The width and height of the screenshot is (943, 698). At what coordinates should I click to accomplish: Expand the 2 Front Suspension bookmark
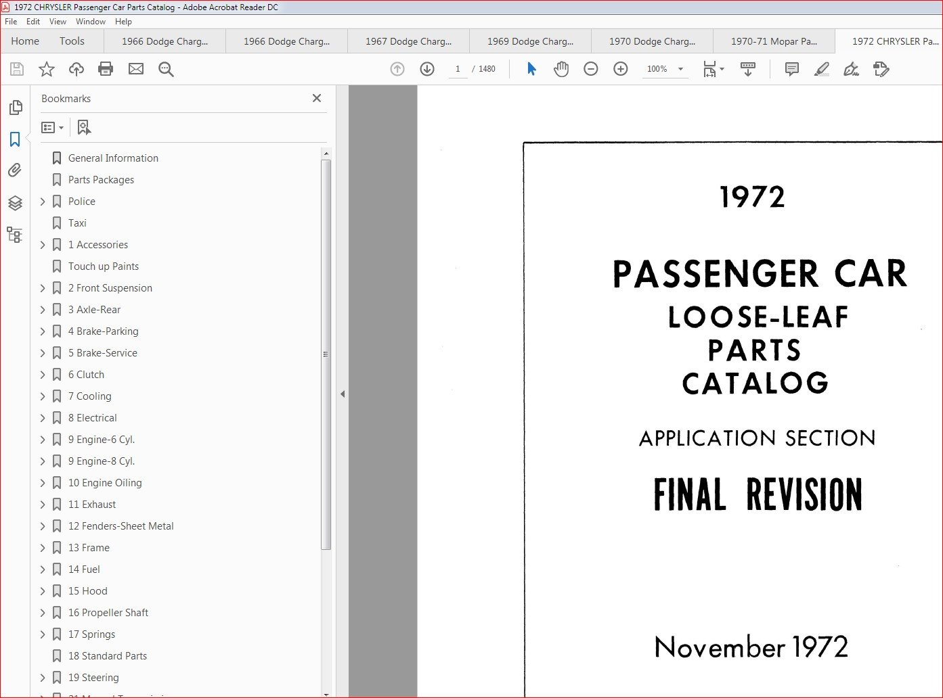(x=43, y=288)
